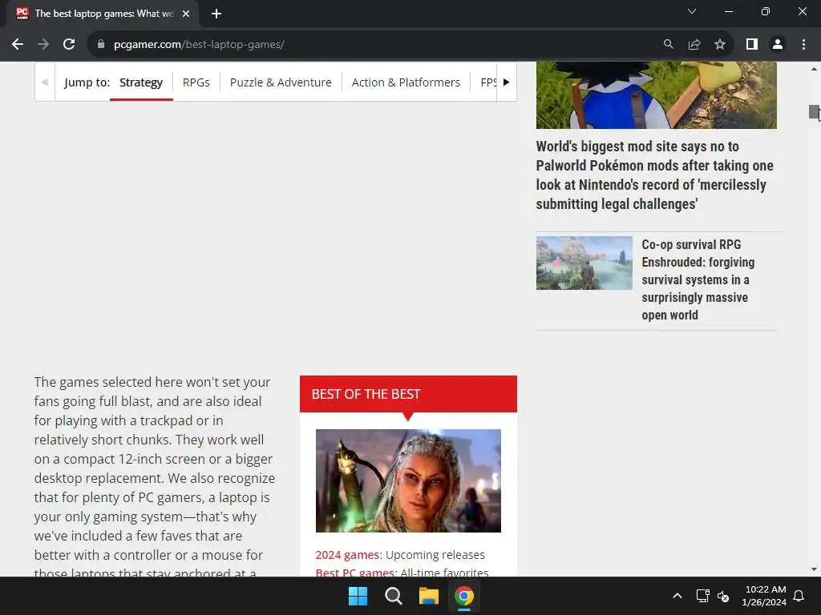Open the network status tray icon

[702, 596]
